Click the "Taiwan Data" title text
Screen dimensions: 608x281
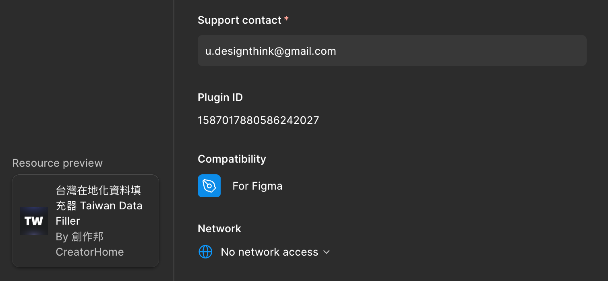click(x=111, y=206)
